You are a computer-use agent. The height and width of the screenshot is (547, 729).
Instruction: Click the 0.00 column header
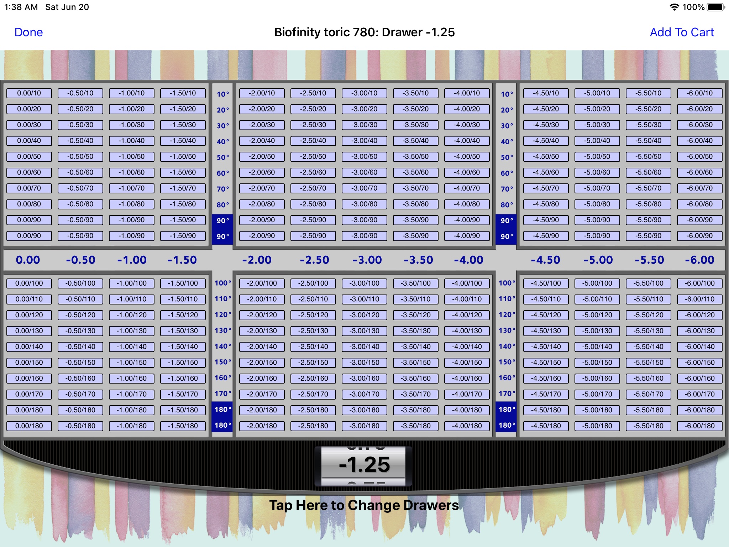click(28, 260)
